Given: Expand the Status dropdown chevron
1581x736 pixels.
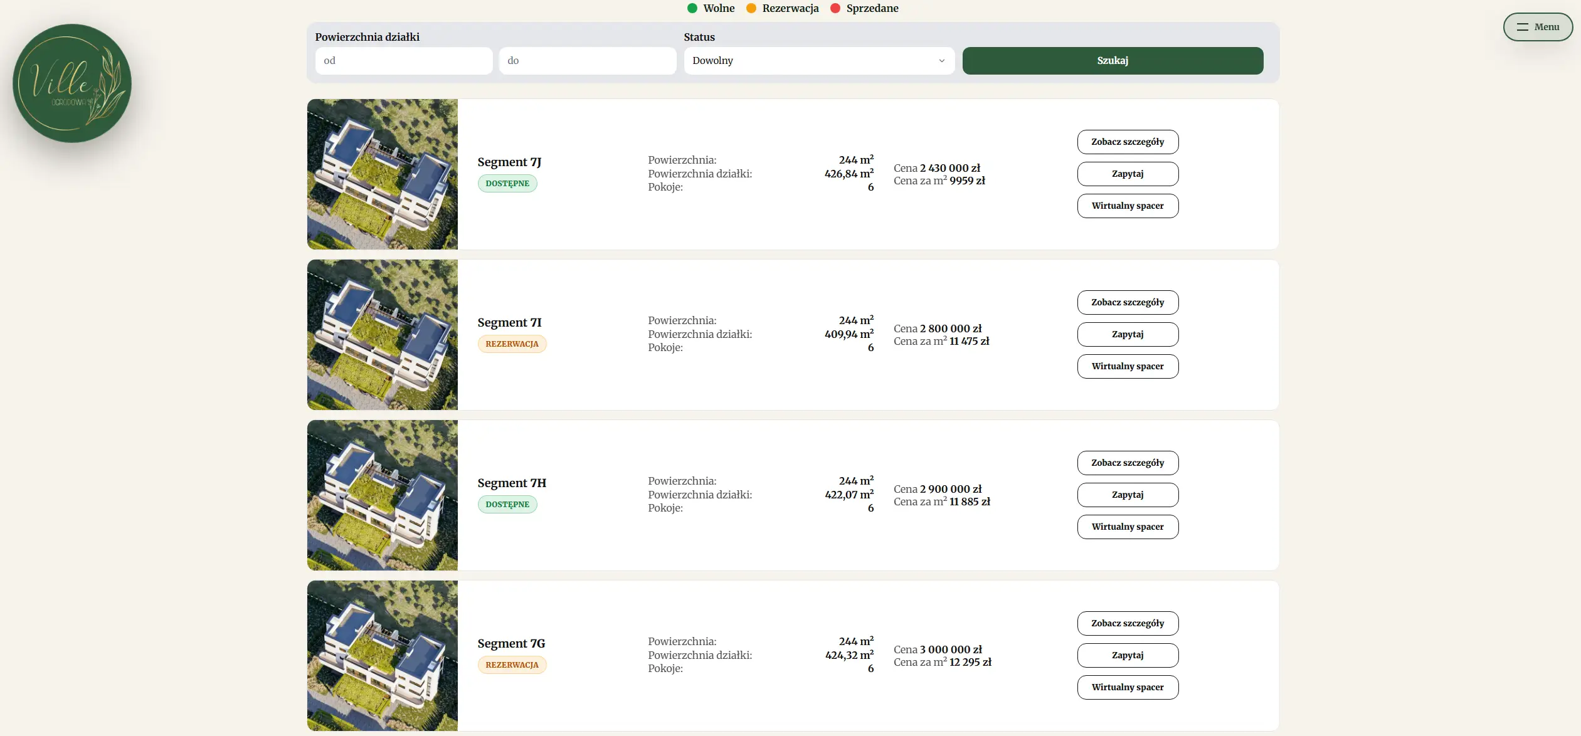Looking at the screenshot, I should [941, 61].
